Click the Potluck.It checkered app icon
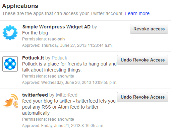 (10, 64)
